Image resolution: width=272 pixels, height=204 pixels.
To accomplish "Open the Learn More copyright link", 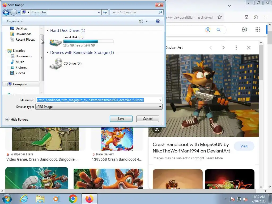I will [214, 158].
